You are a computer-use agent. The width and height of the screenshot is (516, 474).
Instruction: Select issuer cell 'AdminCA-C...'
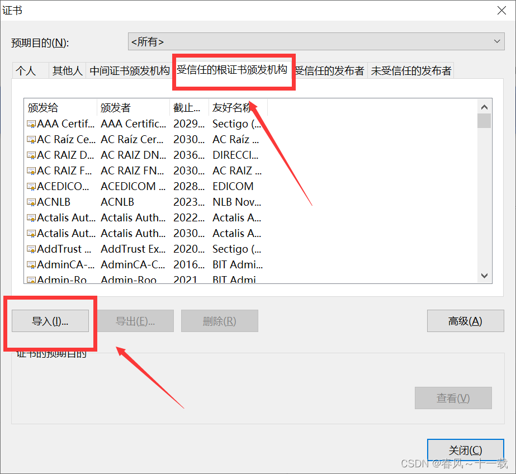pyautogui.click(x=133, y=265)
